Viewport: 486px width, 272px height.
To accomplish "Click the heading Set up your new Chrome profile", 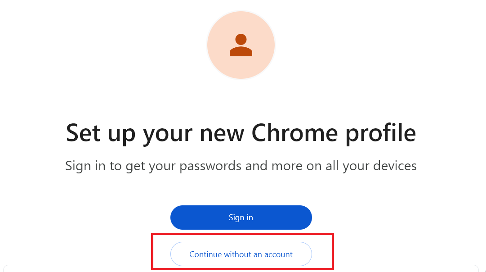I will (241, 133).
